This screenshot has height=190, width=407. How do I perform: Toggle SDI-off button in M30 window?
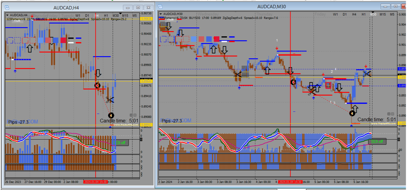click(x=377, y=141)
